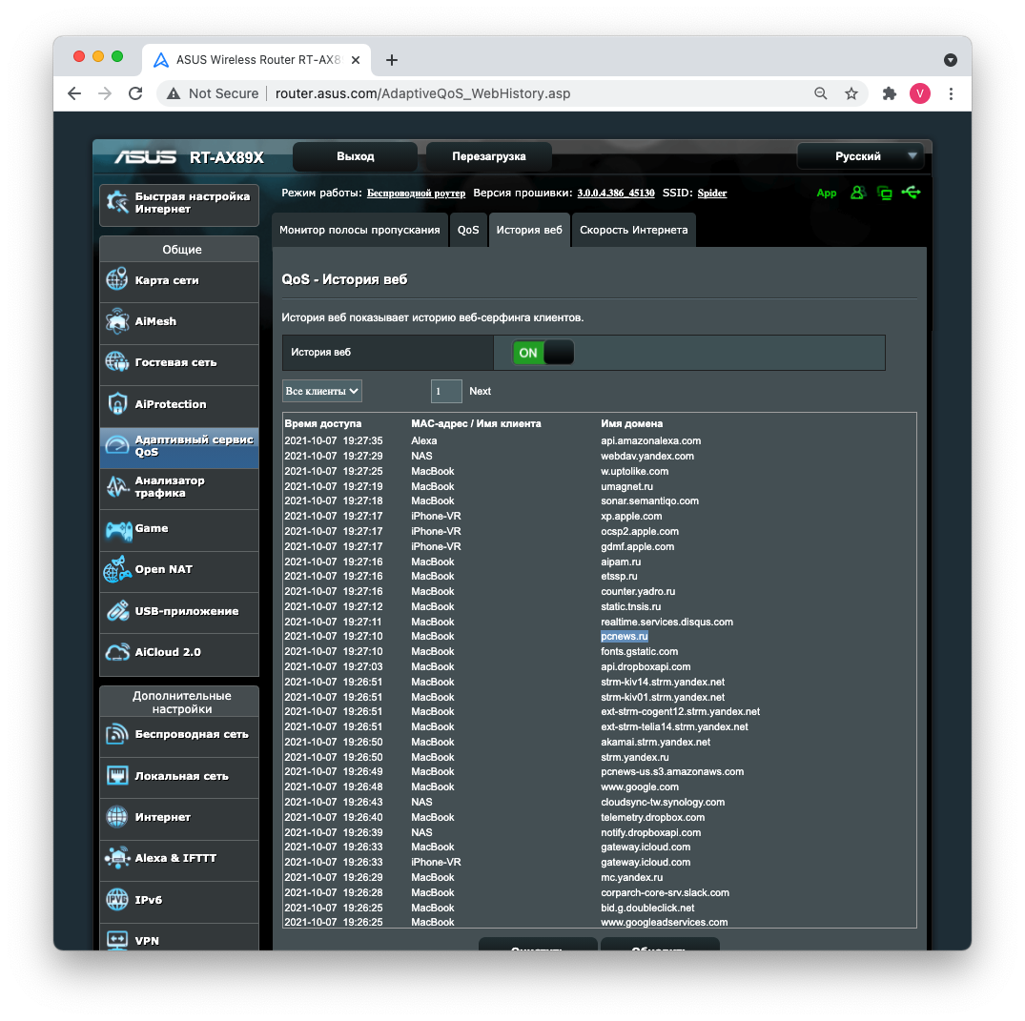
Task: Open the USB application (USB-приложение) icon
Action: [x=117, y=611]
